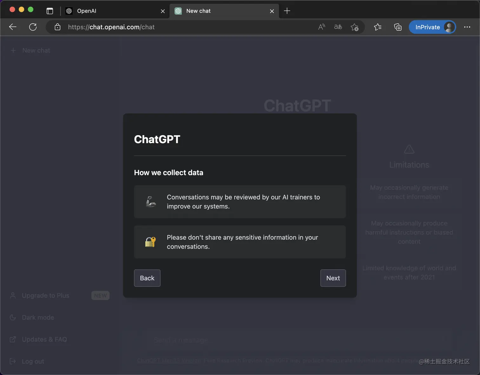The image size is (480, 375).
Task: Click the 'How we collect data' heading
Action: tap(169, 173)
